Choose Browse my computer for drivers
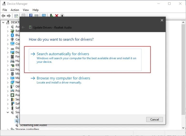The height and width of the screenshot is (136, 186). point(63,78)
